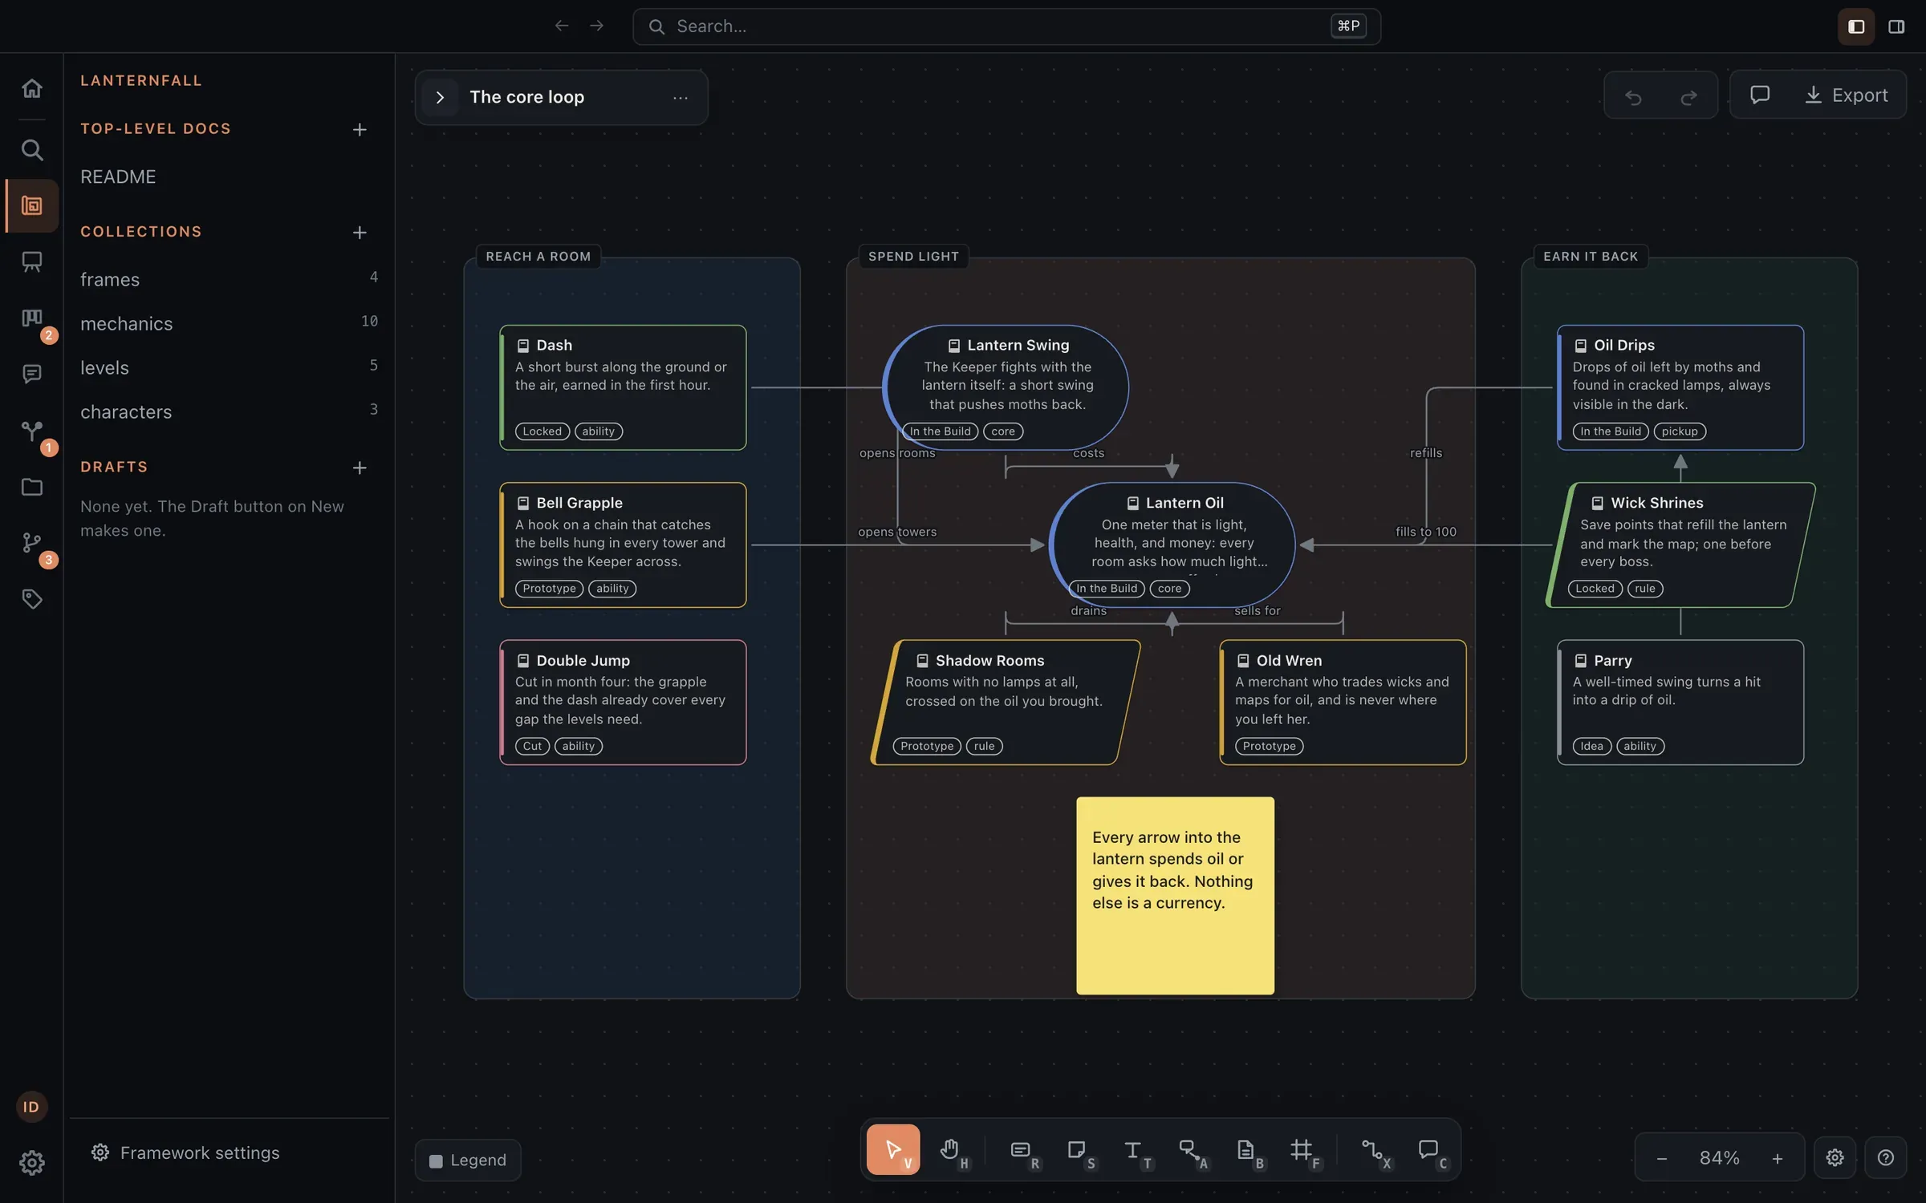Open the characters collection

[x=229, y=411]
